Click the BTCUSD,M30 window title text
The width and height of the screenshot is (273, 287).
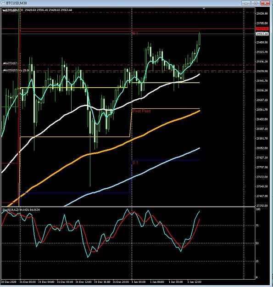[17, 3]
